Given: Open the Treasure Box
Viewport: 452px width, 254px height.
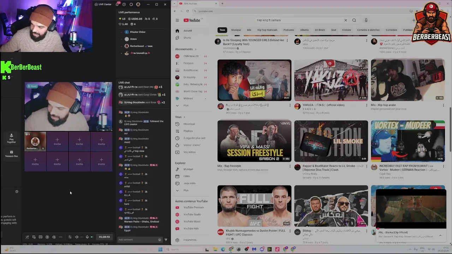Looking at the screenshot, I should pyautogui.click(x=11, y=154).
